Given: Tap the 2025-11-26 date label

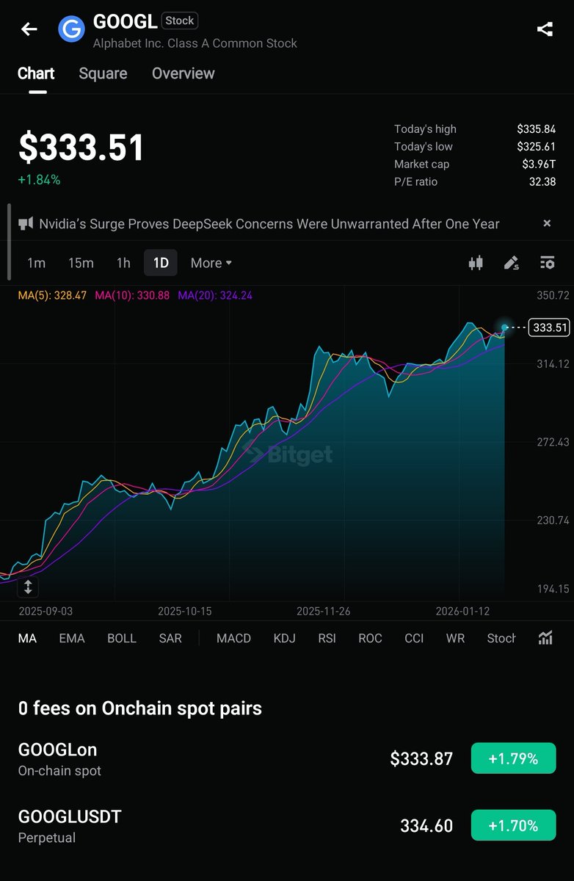Looking at the screenshot, I should point(324,611).
